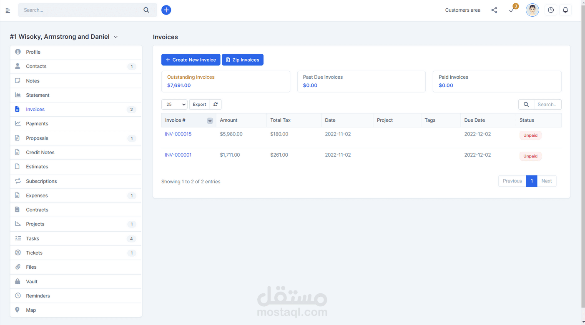Click the share icon in header
The width and height of the screenshot is (585, 325).
point(494,10)
